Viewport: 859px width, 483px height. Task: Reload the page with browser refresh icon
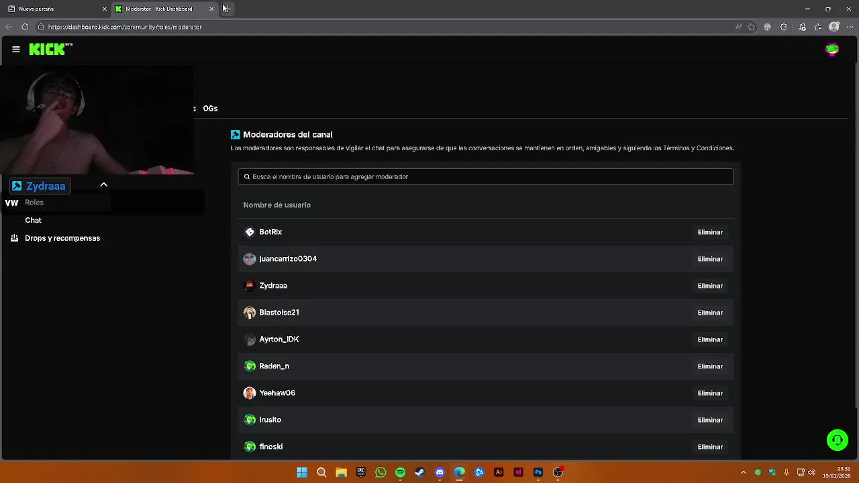click(x=25, y=27)
